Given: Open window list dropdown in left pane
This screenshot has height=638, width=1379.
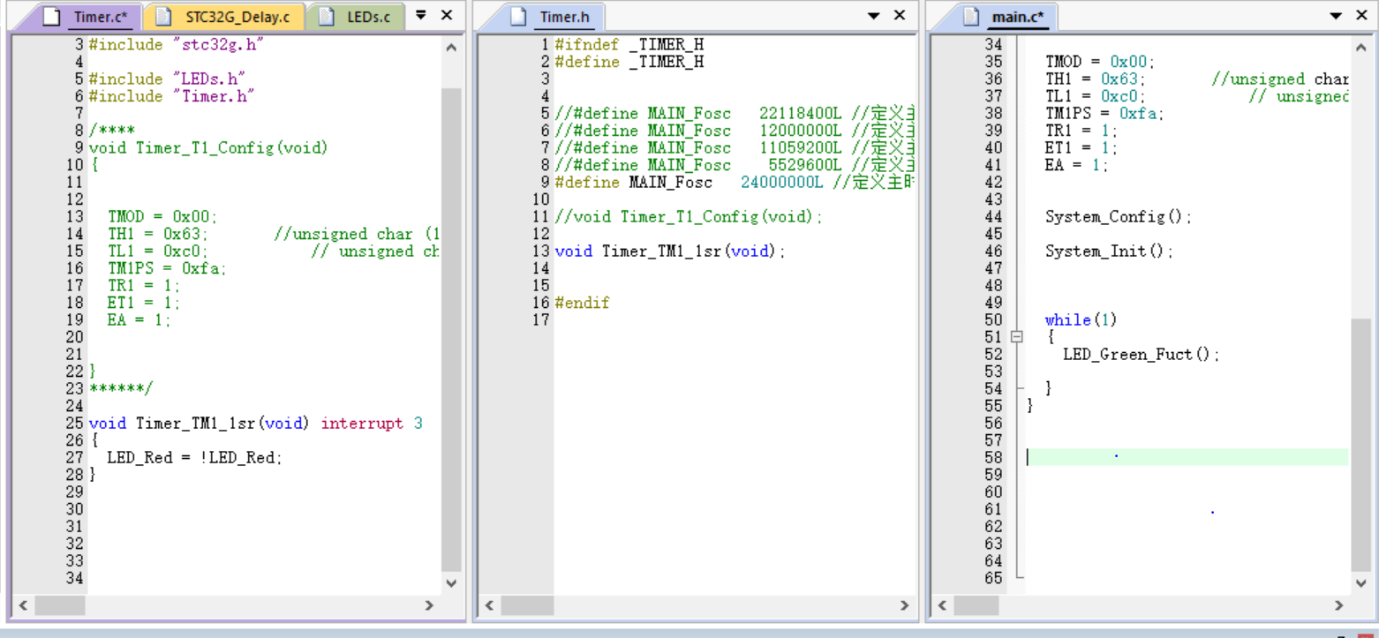Looking at the screenshot, I should pyautogui.click(x=421, y=15).
